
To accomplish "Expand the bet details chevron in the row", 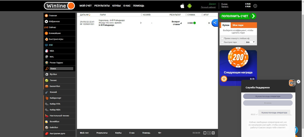I will point(141,23).
